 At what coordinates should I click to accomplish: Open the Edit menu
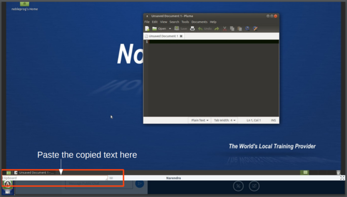click(155, 22)
